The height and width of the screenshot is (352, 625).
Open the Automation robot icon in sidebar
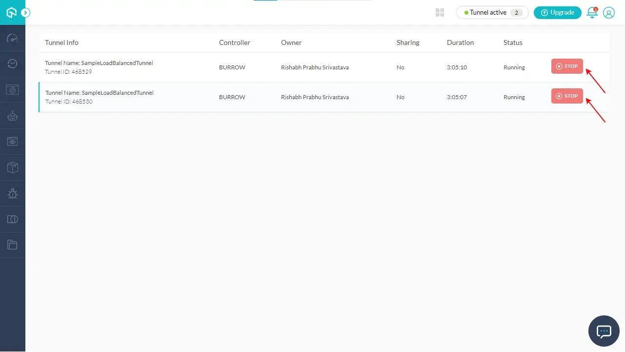pos(13,116)
